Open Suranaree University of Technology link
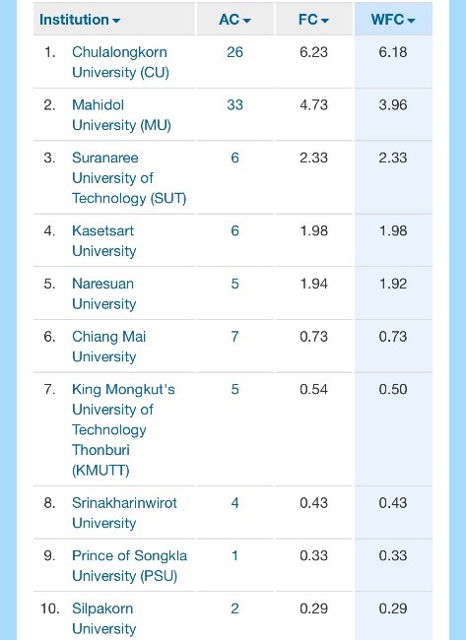The image size is (466, 640). coord(129,178)
